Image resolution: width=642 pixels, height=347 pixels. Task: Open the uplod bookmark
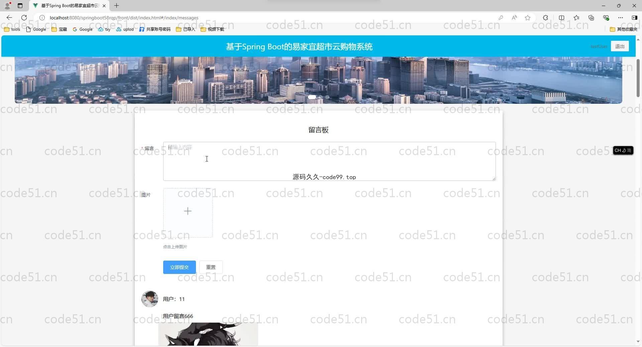tap(125, 29)
